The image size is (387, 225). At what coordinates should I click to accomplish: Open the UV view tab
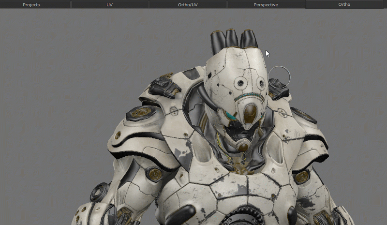(x=109, y=5)
